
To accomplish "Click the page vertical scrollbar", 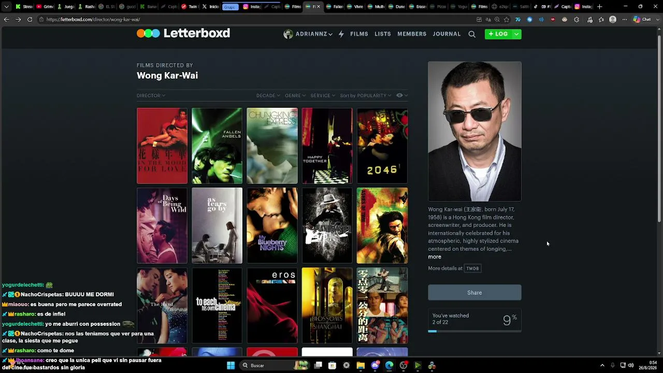I will [659, 130].
